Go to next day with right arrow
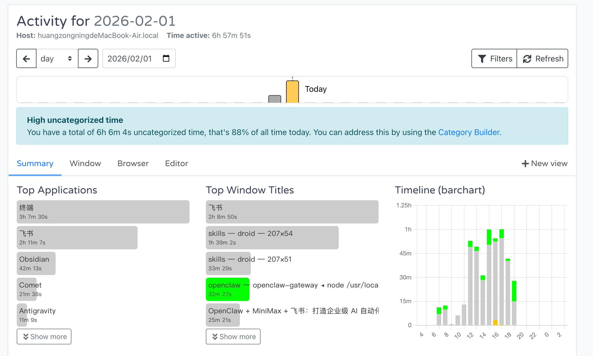The height and width of the screenshot is (356, 593). (x=88, y=59)
